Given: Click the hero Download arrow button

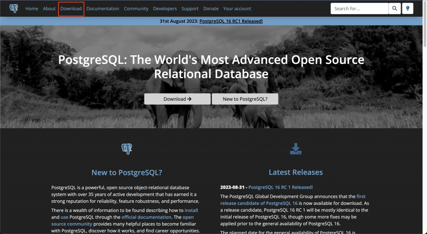Looking at the screenshot, I should tap(177, 99).
